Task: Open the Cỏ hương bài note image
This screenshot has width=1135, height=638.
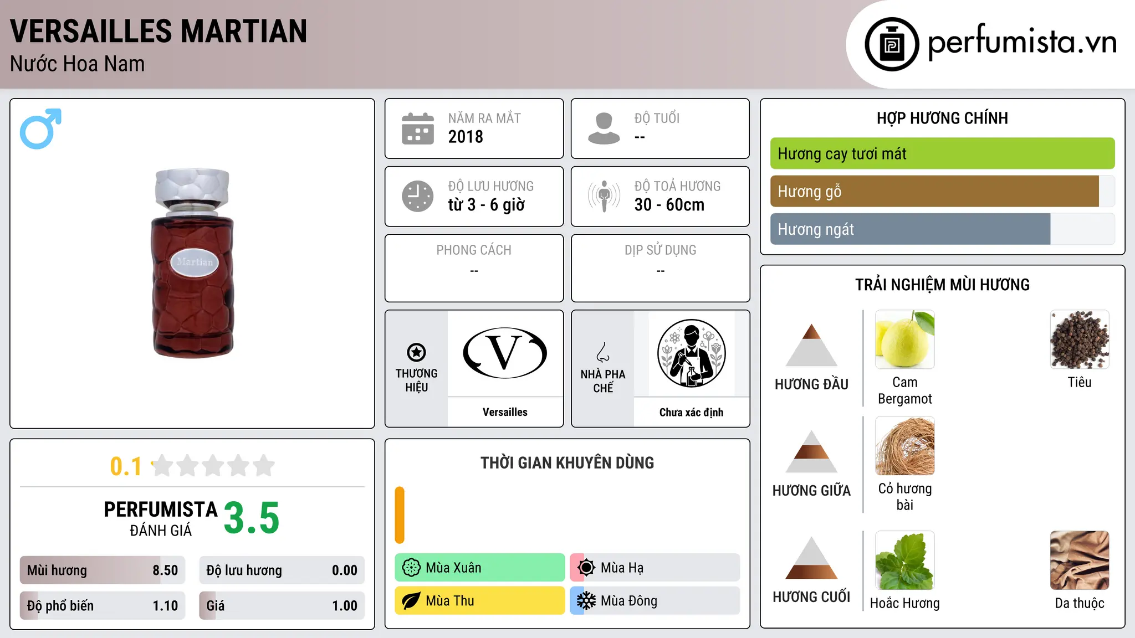Action: pyautogui.click(x=905, y=446)
